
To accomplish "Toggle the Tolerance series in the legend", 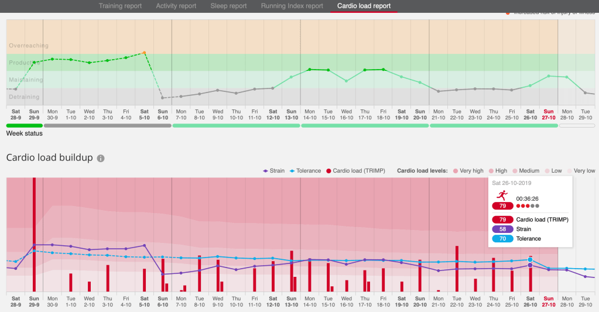I will click(304, 171).
